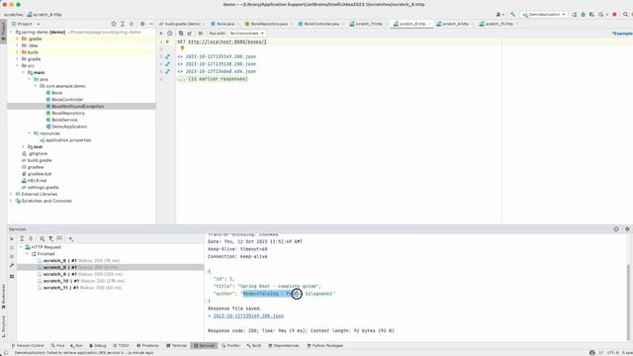Open Services panel settings gear
Screen dimensions: 633x356
[627, 228]
